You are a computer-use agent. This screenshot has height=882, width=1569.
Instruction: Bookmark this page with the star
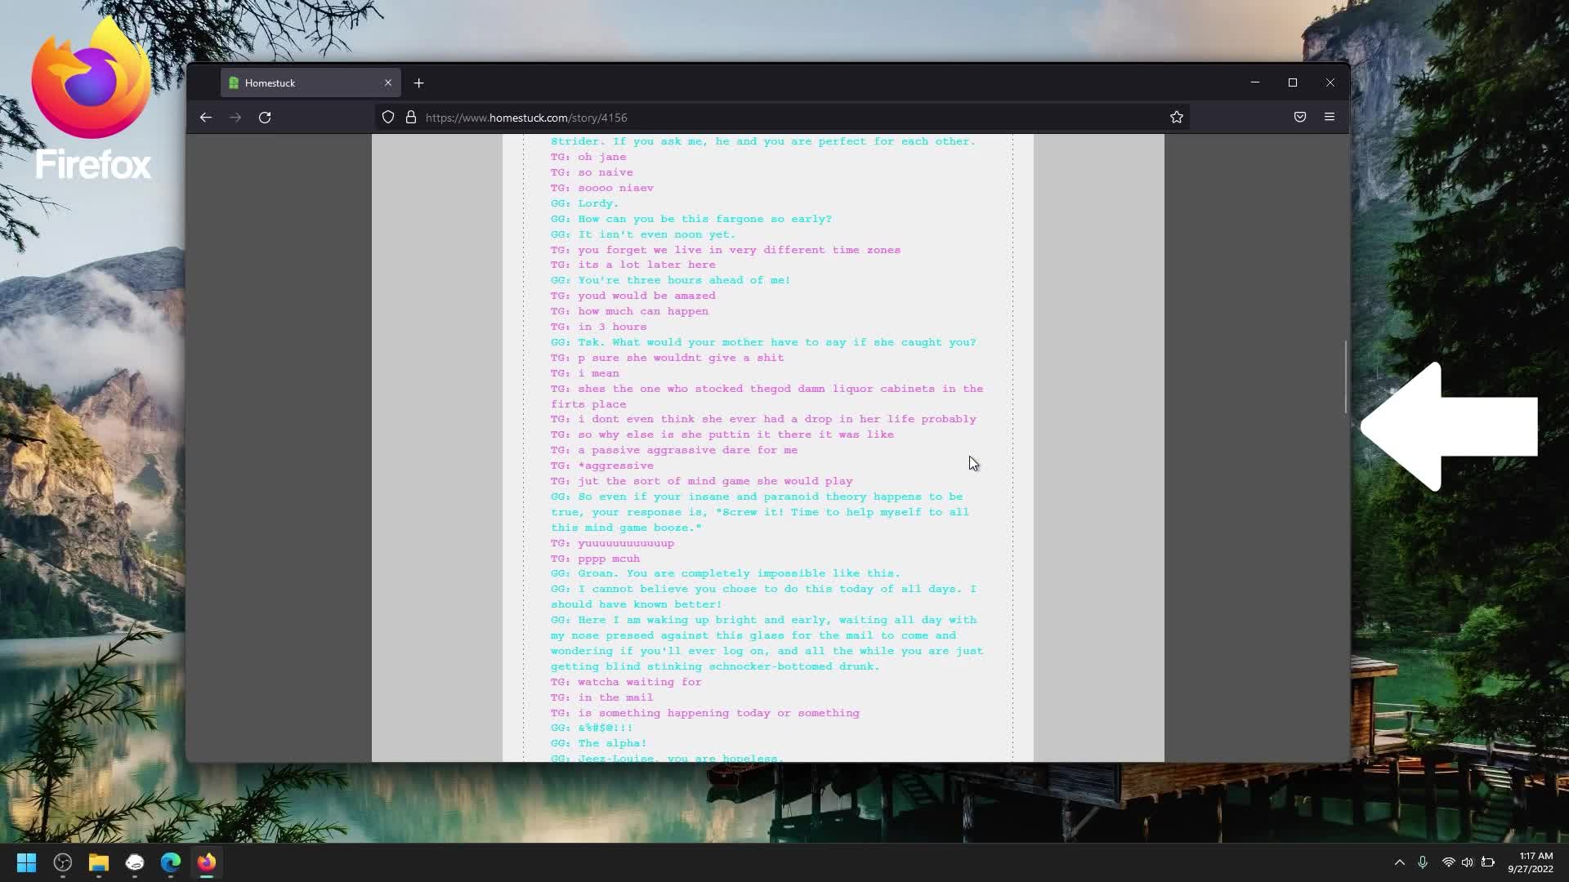1177,118
